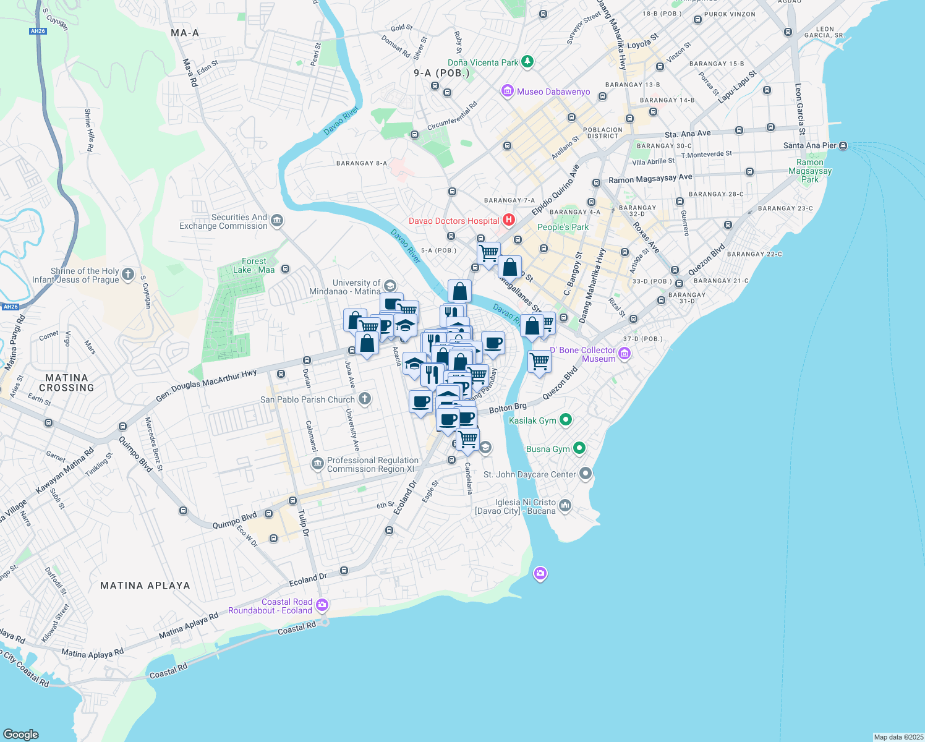
Task: Open the Google logo link
Action: tap(20, 735)
